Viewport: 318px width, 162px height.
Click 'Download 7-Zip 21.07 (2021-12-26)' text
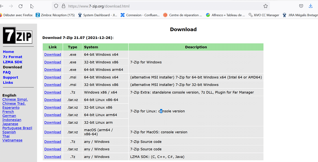pyautogui.click(x=78, y=38)
